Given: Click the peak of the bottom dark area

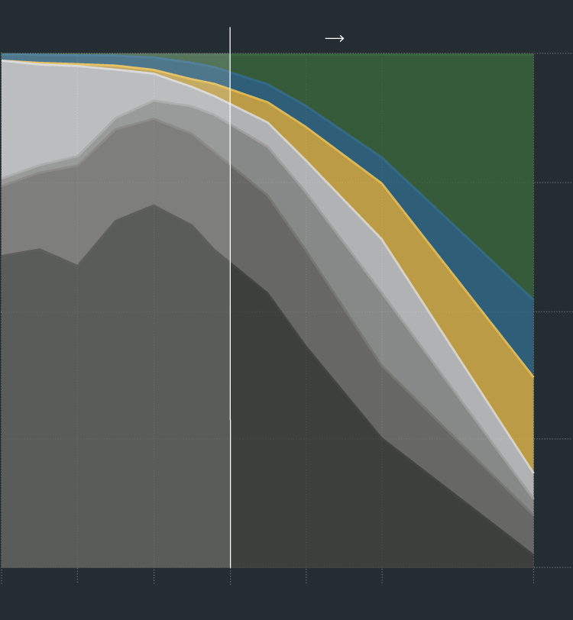Looking at the screenshot, I should point(154,205).
